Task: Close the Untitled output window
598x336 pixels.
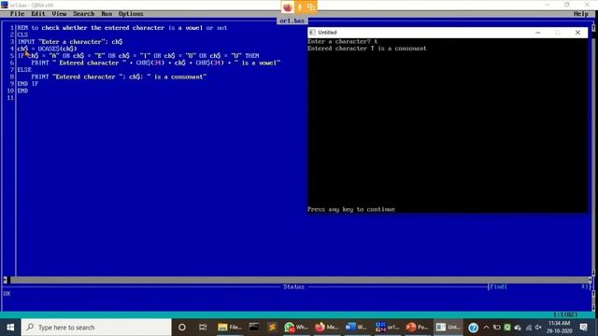Action: pyautogui.click(x=577, y=33)
